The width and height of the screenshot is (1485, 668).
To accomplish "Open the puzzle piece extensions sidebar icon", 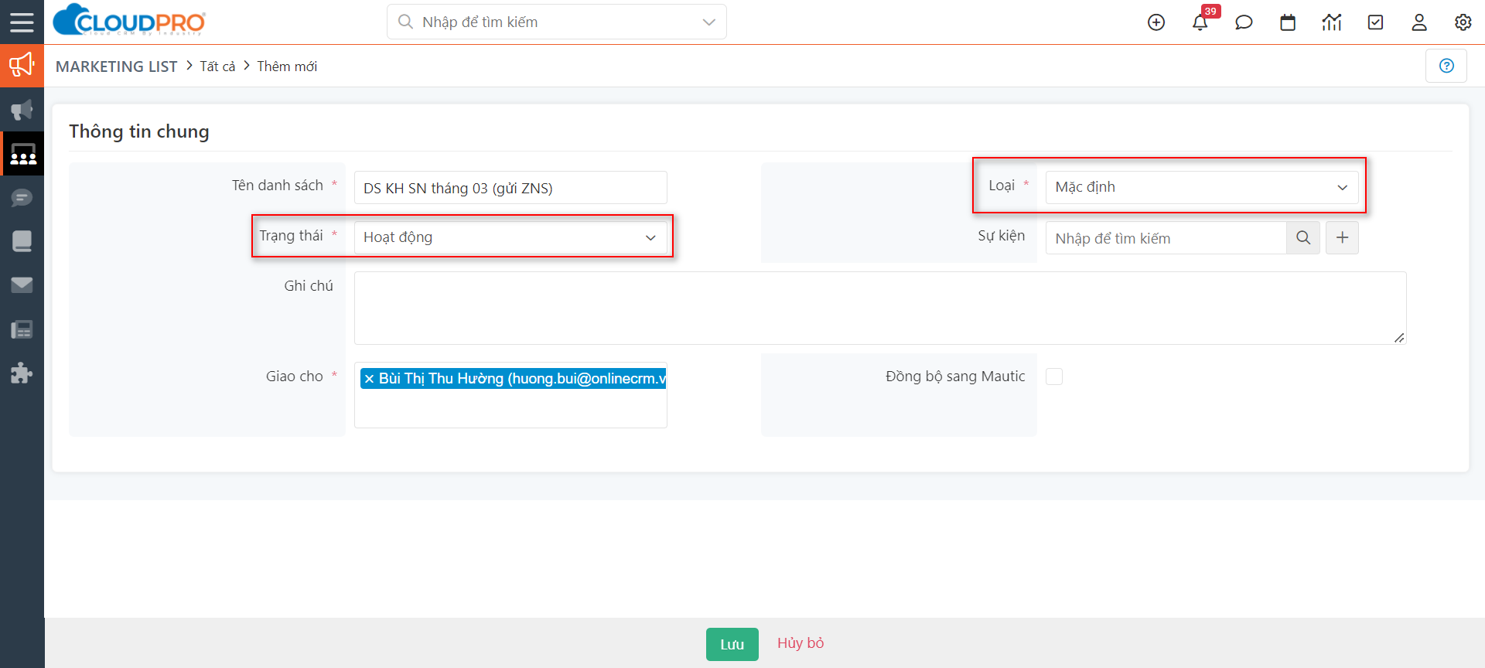I will click(x=22, y=373).
